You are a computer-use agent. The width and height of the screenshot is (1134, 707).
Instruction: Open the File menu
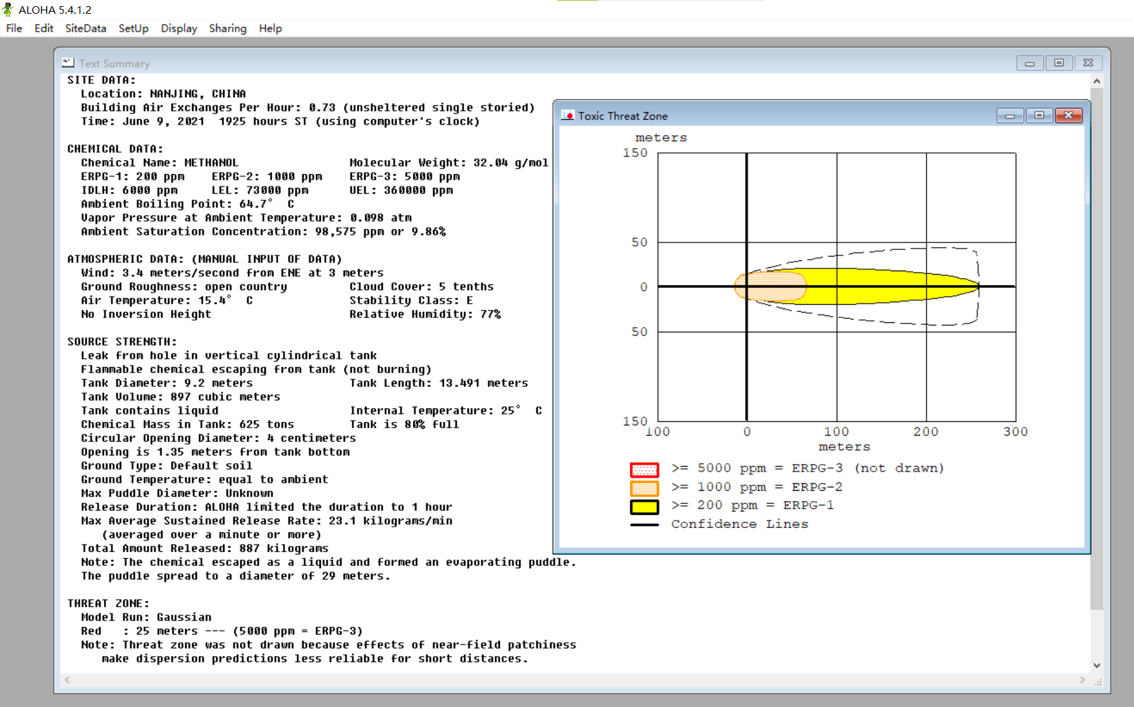click(x=14, y=28)
